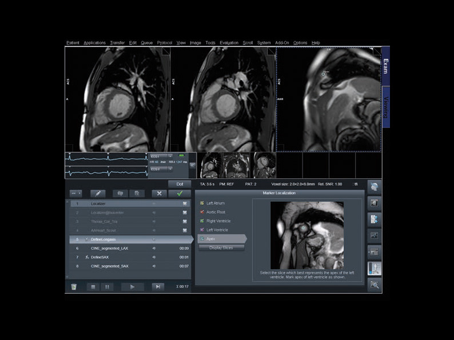The image size is (454, 340).
Task: Open the Protocol menu
Action: tap(164, 43)
